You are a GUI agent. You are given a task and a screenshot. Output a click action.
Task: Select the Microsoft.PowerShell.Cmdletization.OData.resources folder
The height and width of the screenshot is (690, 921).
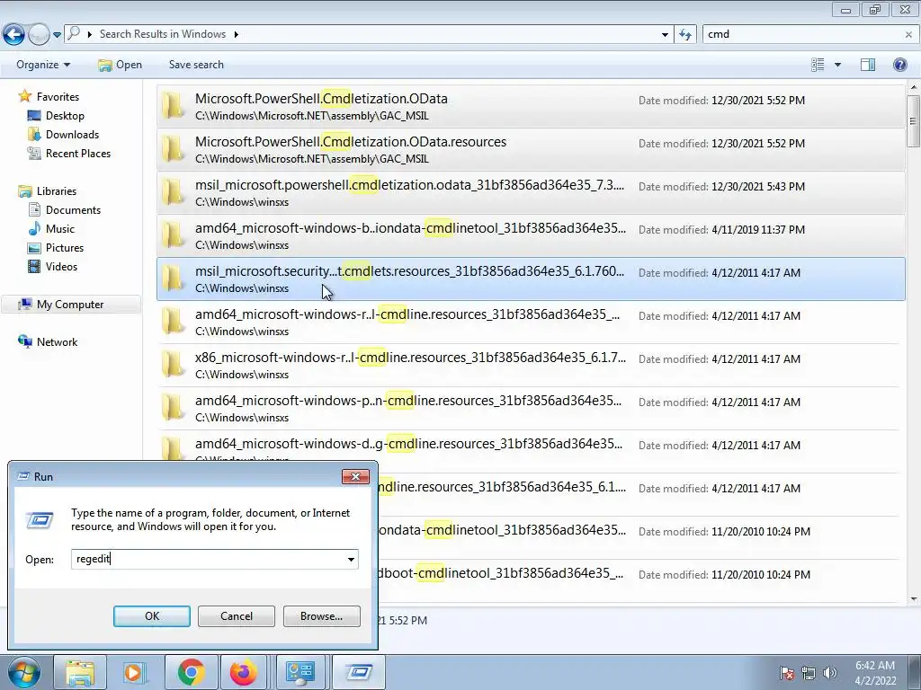pos(531,150)
